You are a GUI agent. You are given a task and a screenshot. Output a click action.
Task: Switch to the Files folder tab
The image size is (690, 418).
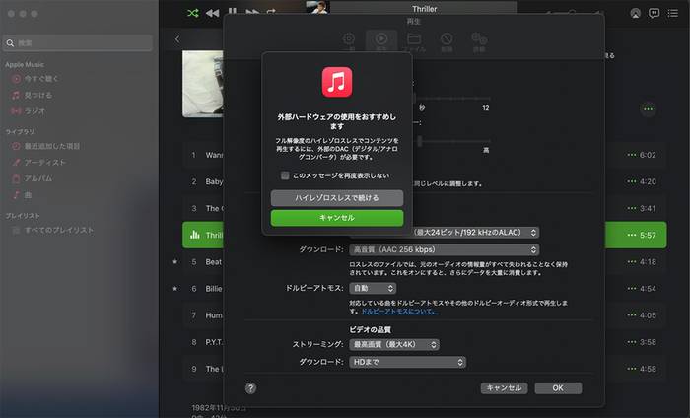tap(414, 41)
